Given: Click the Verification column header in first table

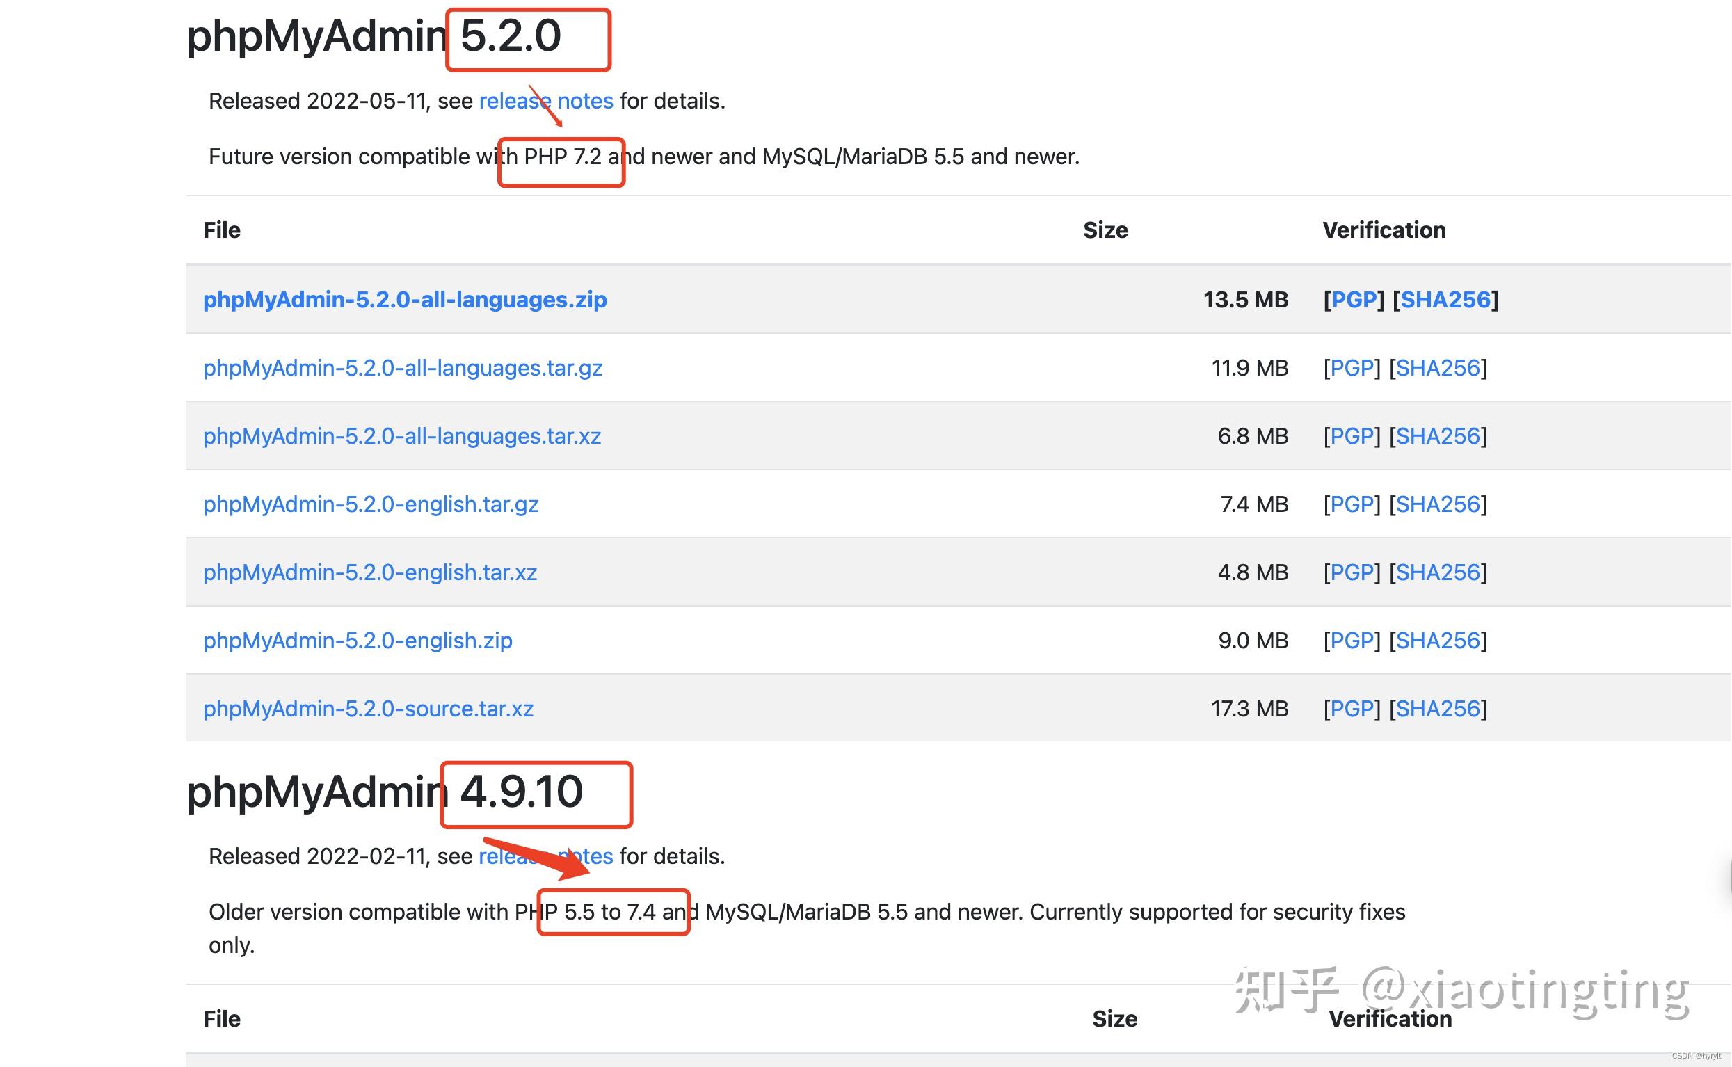Looking at the screenshot, I should [1384, 230].
